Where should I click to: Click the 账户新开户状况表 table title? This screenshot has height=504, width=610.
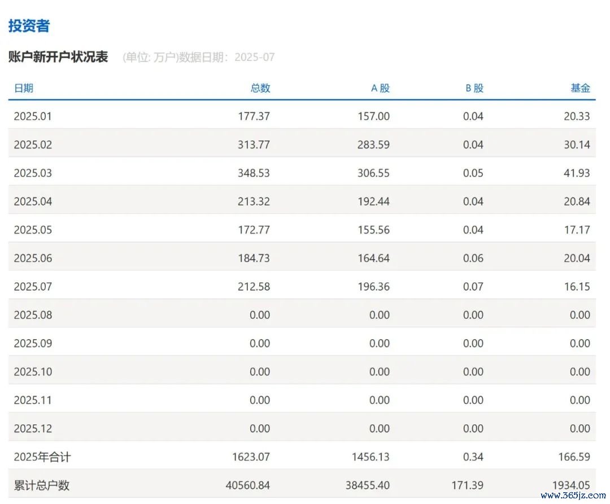click(x=58, y=57)
